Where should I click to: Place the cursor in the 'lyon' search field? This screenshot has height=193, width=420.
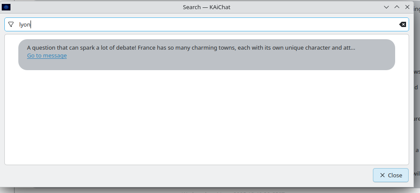[x=207, y=25]
